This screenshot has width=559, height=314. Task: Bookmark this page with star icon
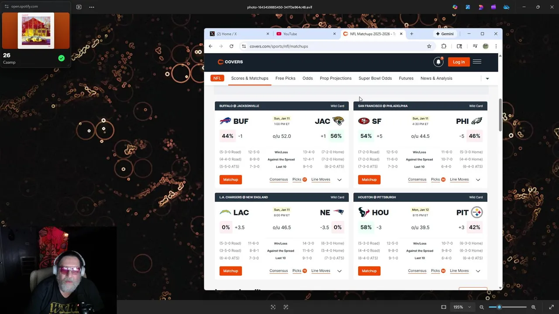(429, 46)
